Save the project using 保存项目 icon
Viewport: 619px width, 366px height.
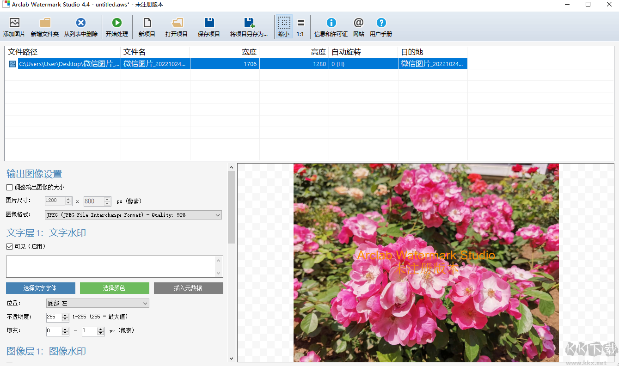pos(209,23)
